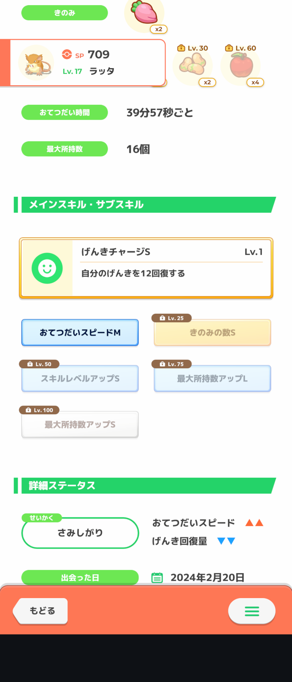The image size is (292, 682).
Task: Tap the おてつだい時間 label
Action: coord(65,113)
